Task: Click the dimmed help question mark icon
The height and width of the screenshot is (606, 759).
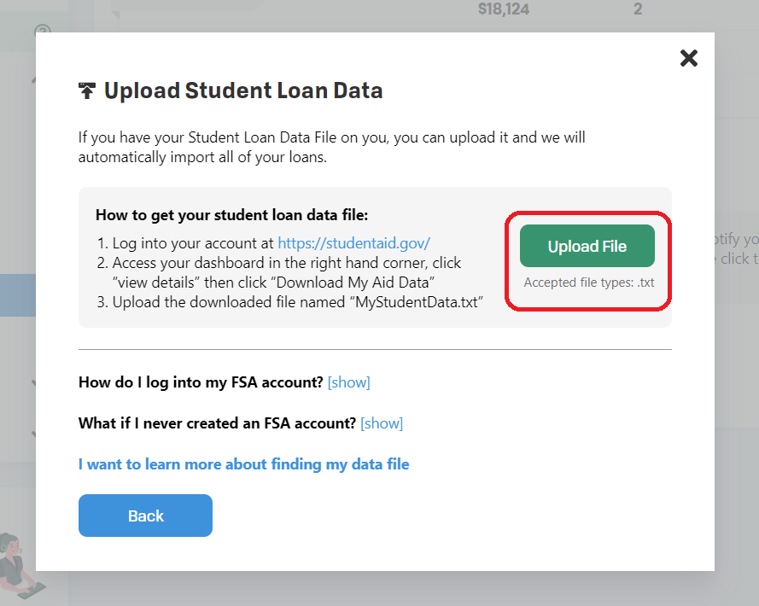Action: (x=43, y=30)
